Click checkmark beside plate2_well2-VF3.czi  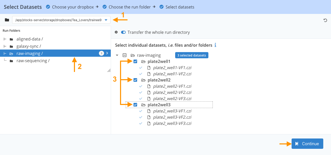tap(141, 99)
